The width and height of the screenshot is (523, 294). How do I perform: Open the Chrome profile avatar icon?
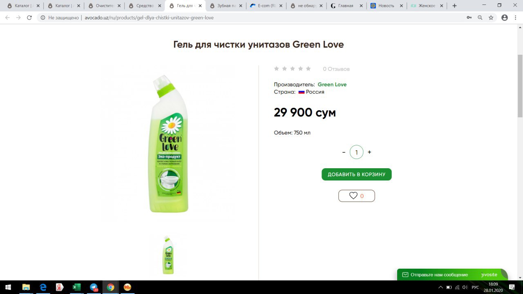(x=505, y=18)
